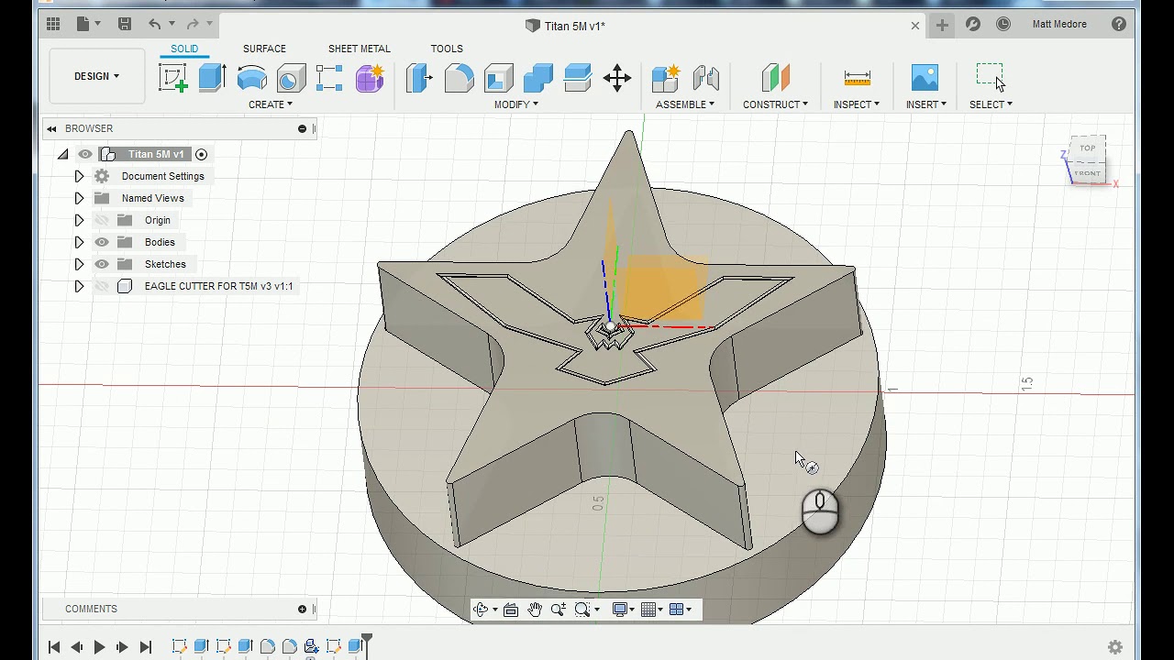The width and height of the screenshot is (1174, 660).
Task: Select the Combine tool
Action: click(537, 78)
